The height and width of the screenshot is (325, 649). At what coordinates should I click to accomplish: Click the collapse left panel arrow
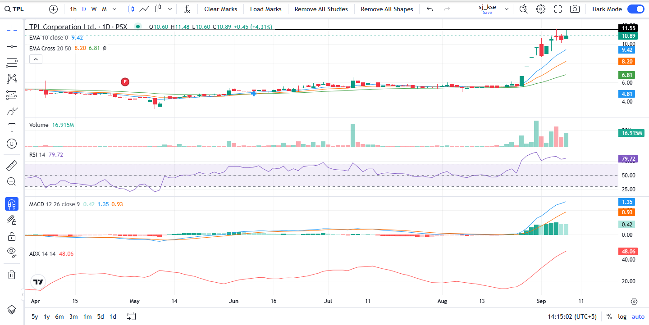22,295
